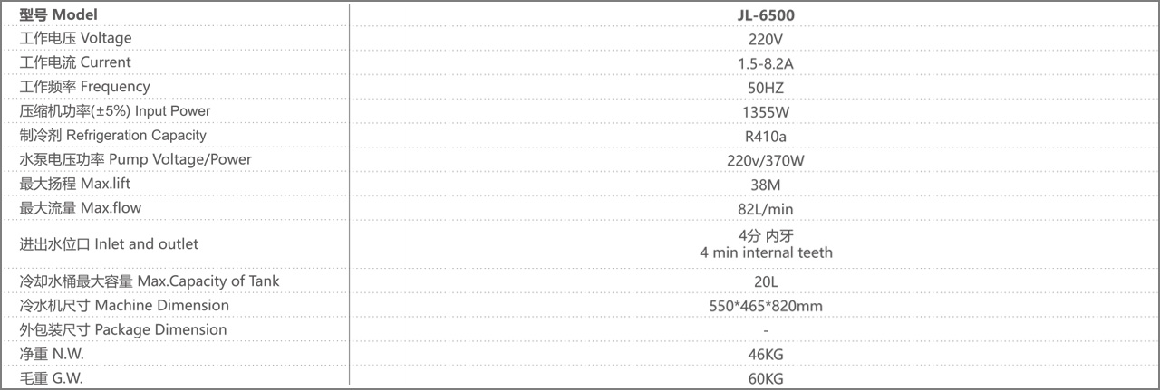The height and width of the screenshot is (390, 1160).
Task: Click the 82L/min max flow value
Action: point(766,209)
